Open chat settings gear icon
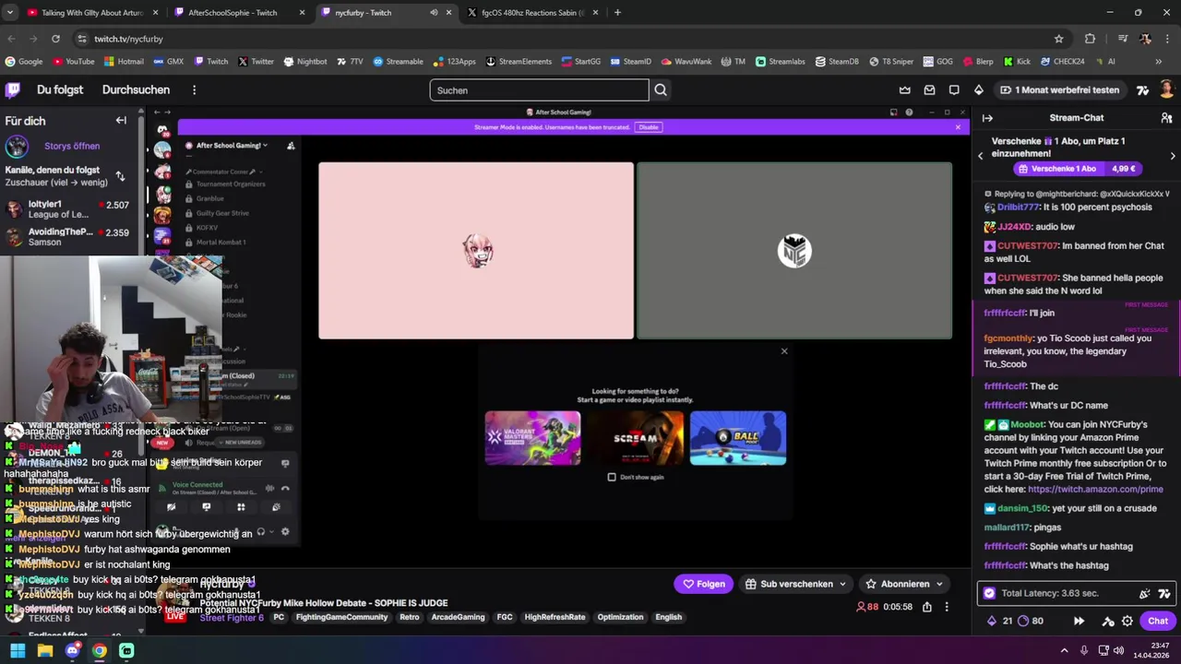The height and width of the screenshot is (664, 1181). click(1127, 621)
